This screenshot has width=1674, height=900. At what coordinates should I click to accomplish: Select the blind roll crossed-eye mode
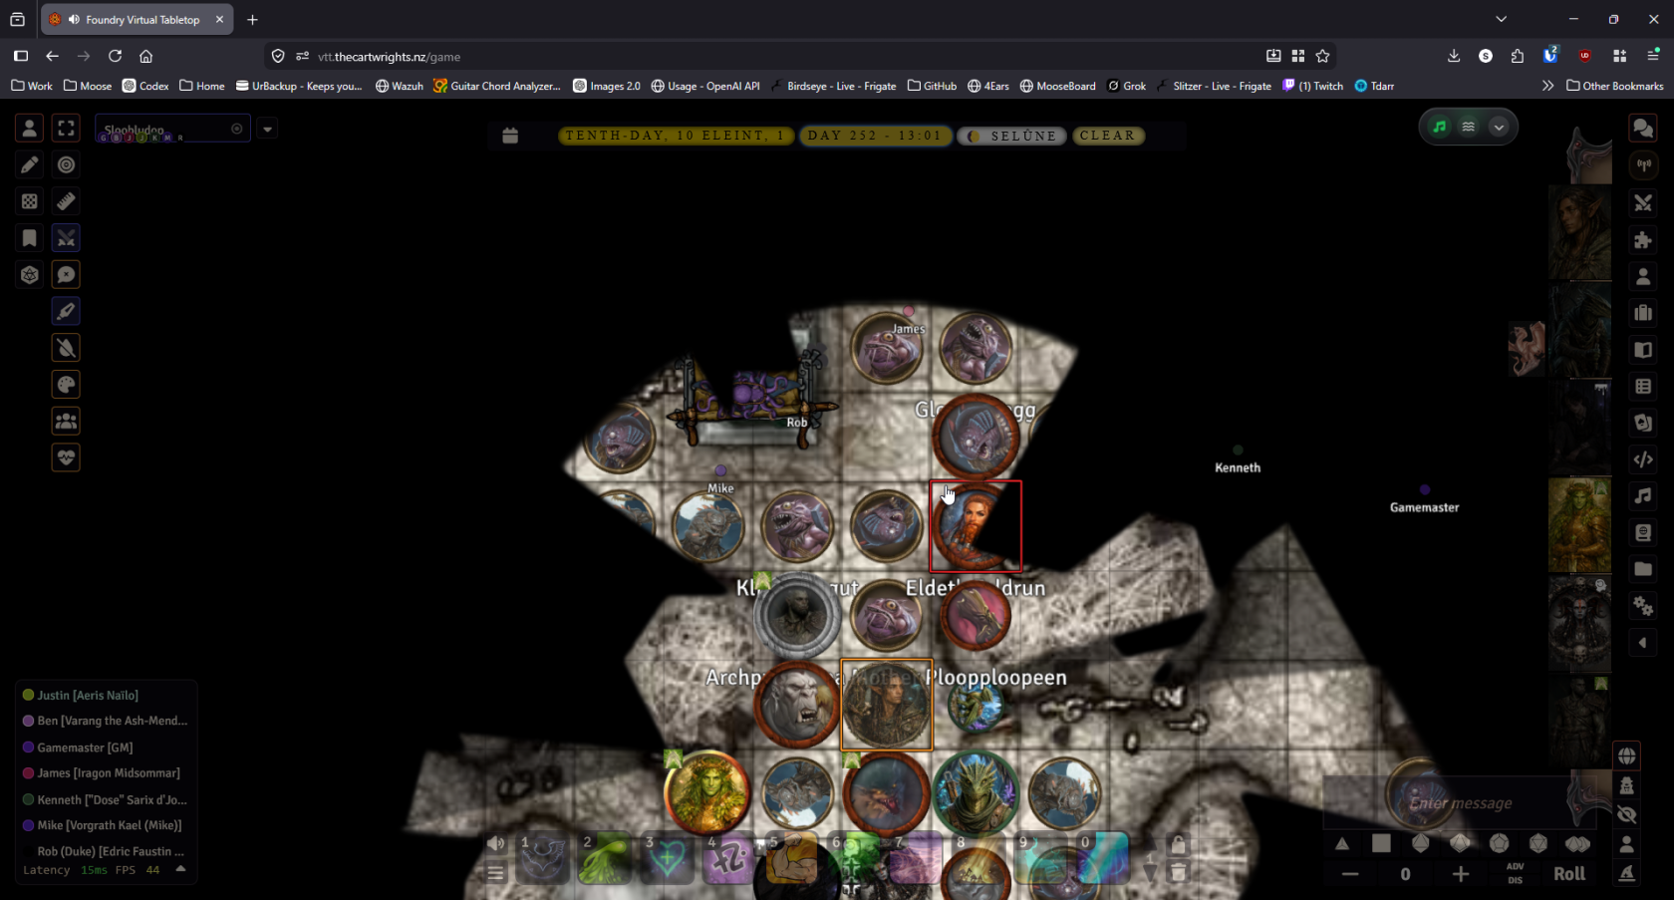click(x=1626, y=814)
